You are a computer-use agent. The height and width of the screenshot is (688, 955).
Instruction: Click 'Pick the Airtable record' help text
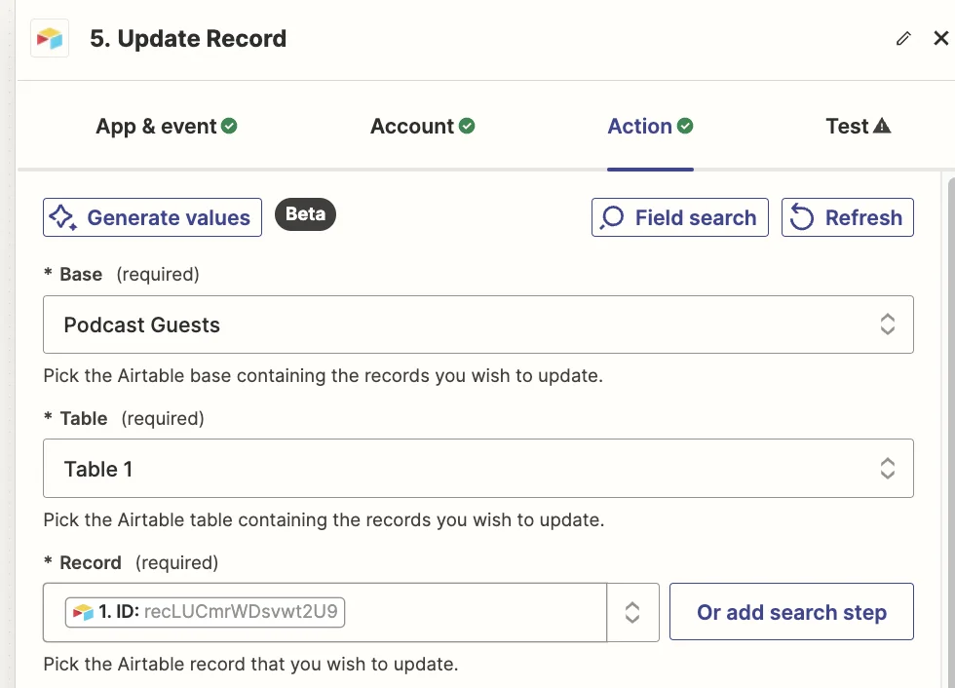[250, 664]
